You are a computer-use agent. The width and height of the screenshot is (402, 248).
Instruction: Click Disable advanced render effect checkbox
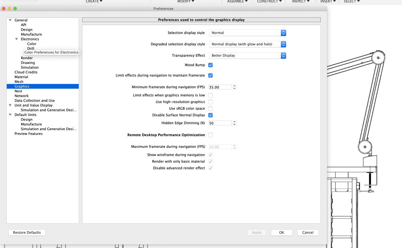210,168
